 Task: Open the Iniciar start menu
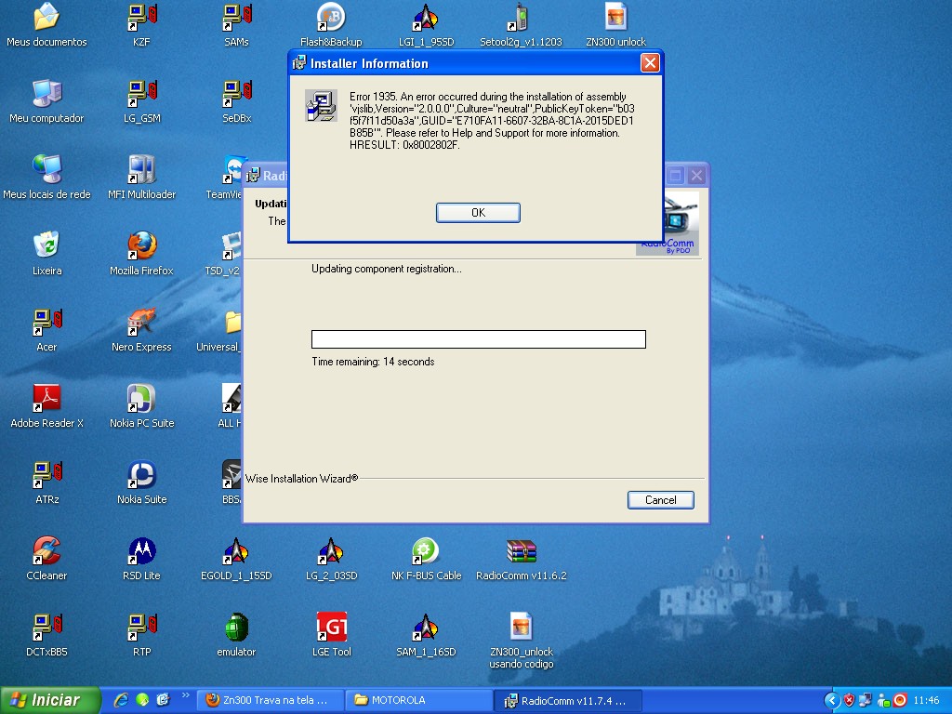pos(50,700)
